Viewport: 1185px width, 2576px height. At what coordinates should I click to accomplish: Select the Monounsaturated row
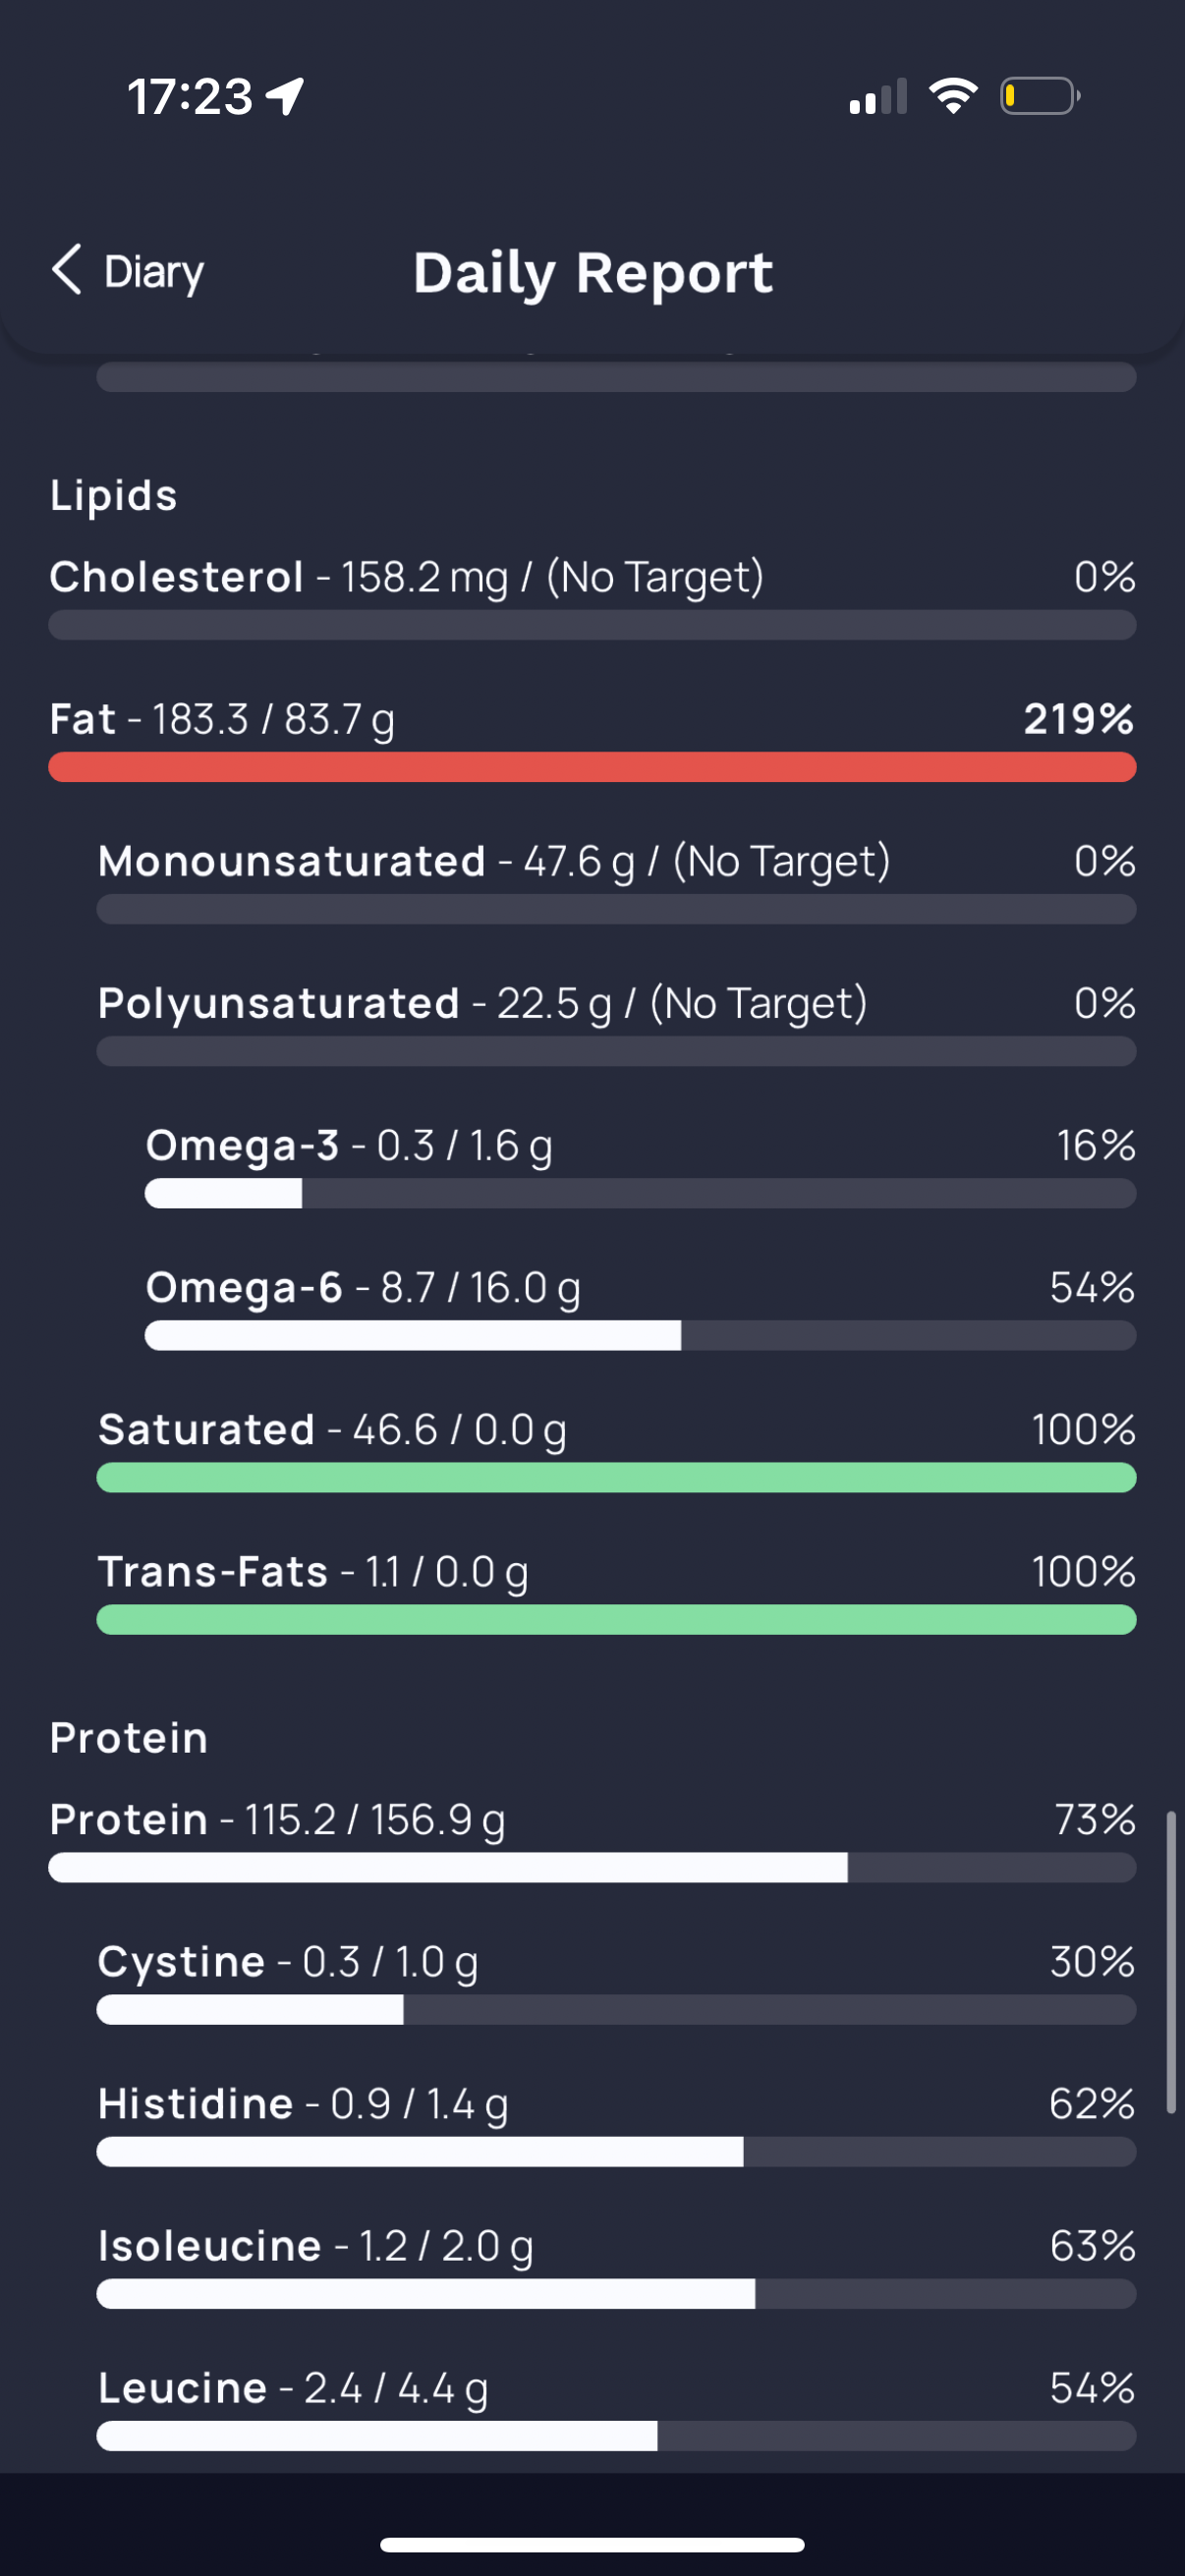pyautogui.click(x=616, y=881)
